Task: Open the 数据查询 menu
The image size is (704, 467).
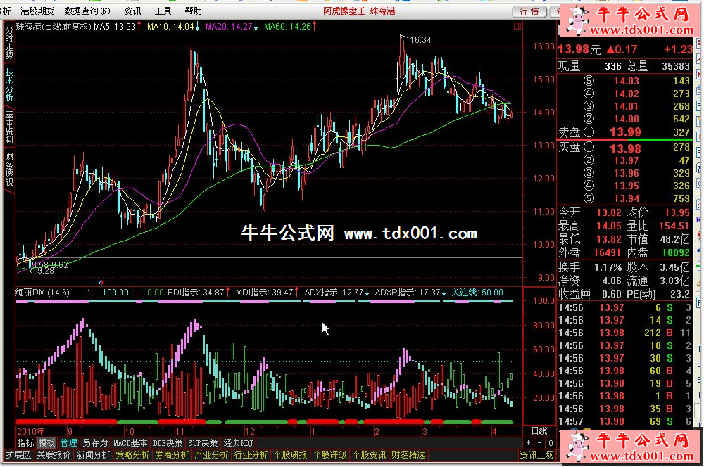Action: tap(87, 11)
